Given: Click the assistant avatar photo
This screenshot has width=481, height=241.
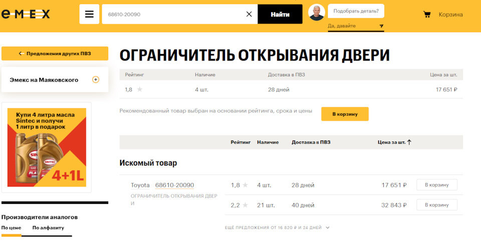Looking at the screenshot, I should point(317,12).
